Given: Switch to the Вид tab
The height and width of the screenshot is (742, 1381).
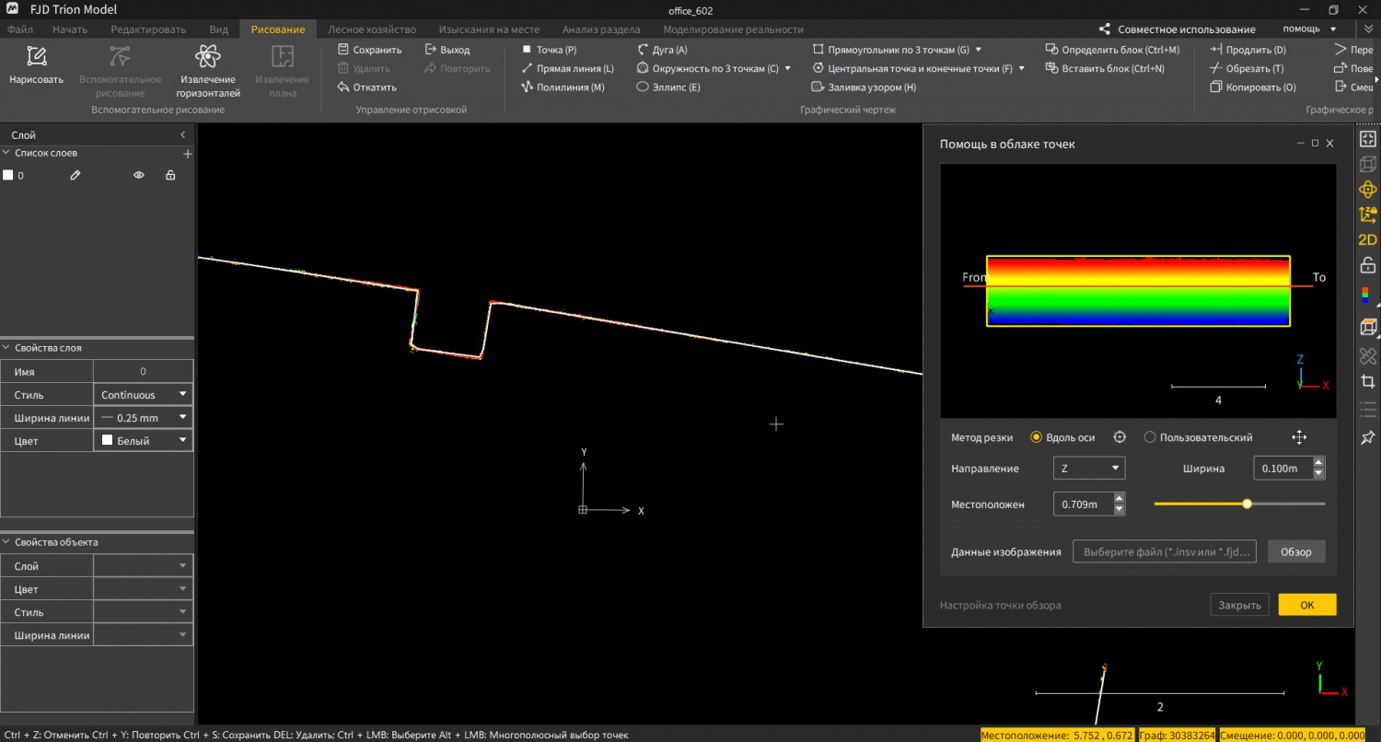Looking at the screenshot, I should click(x=219, y=29).
